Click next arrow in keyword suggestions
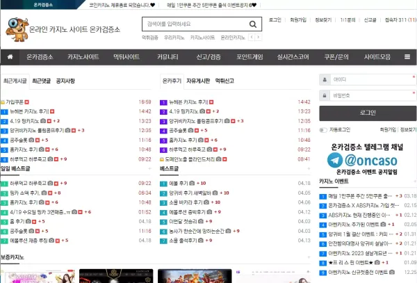This screenshot has width=417, height=283. (x=259, y=38)
